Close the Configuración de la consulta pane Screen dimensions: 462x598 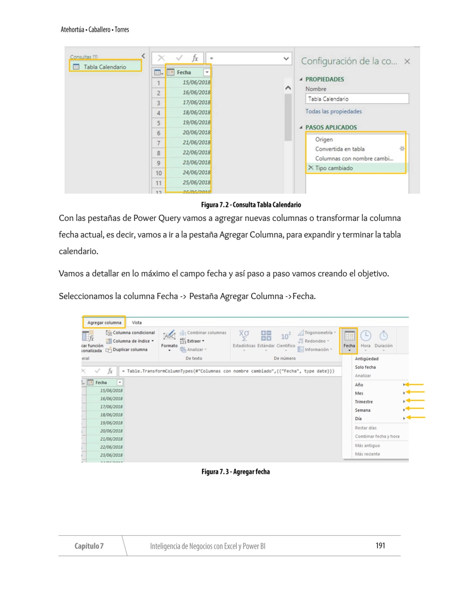coord(407,61)
